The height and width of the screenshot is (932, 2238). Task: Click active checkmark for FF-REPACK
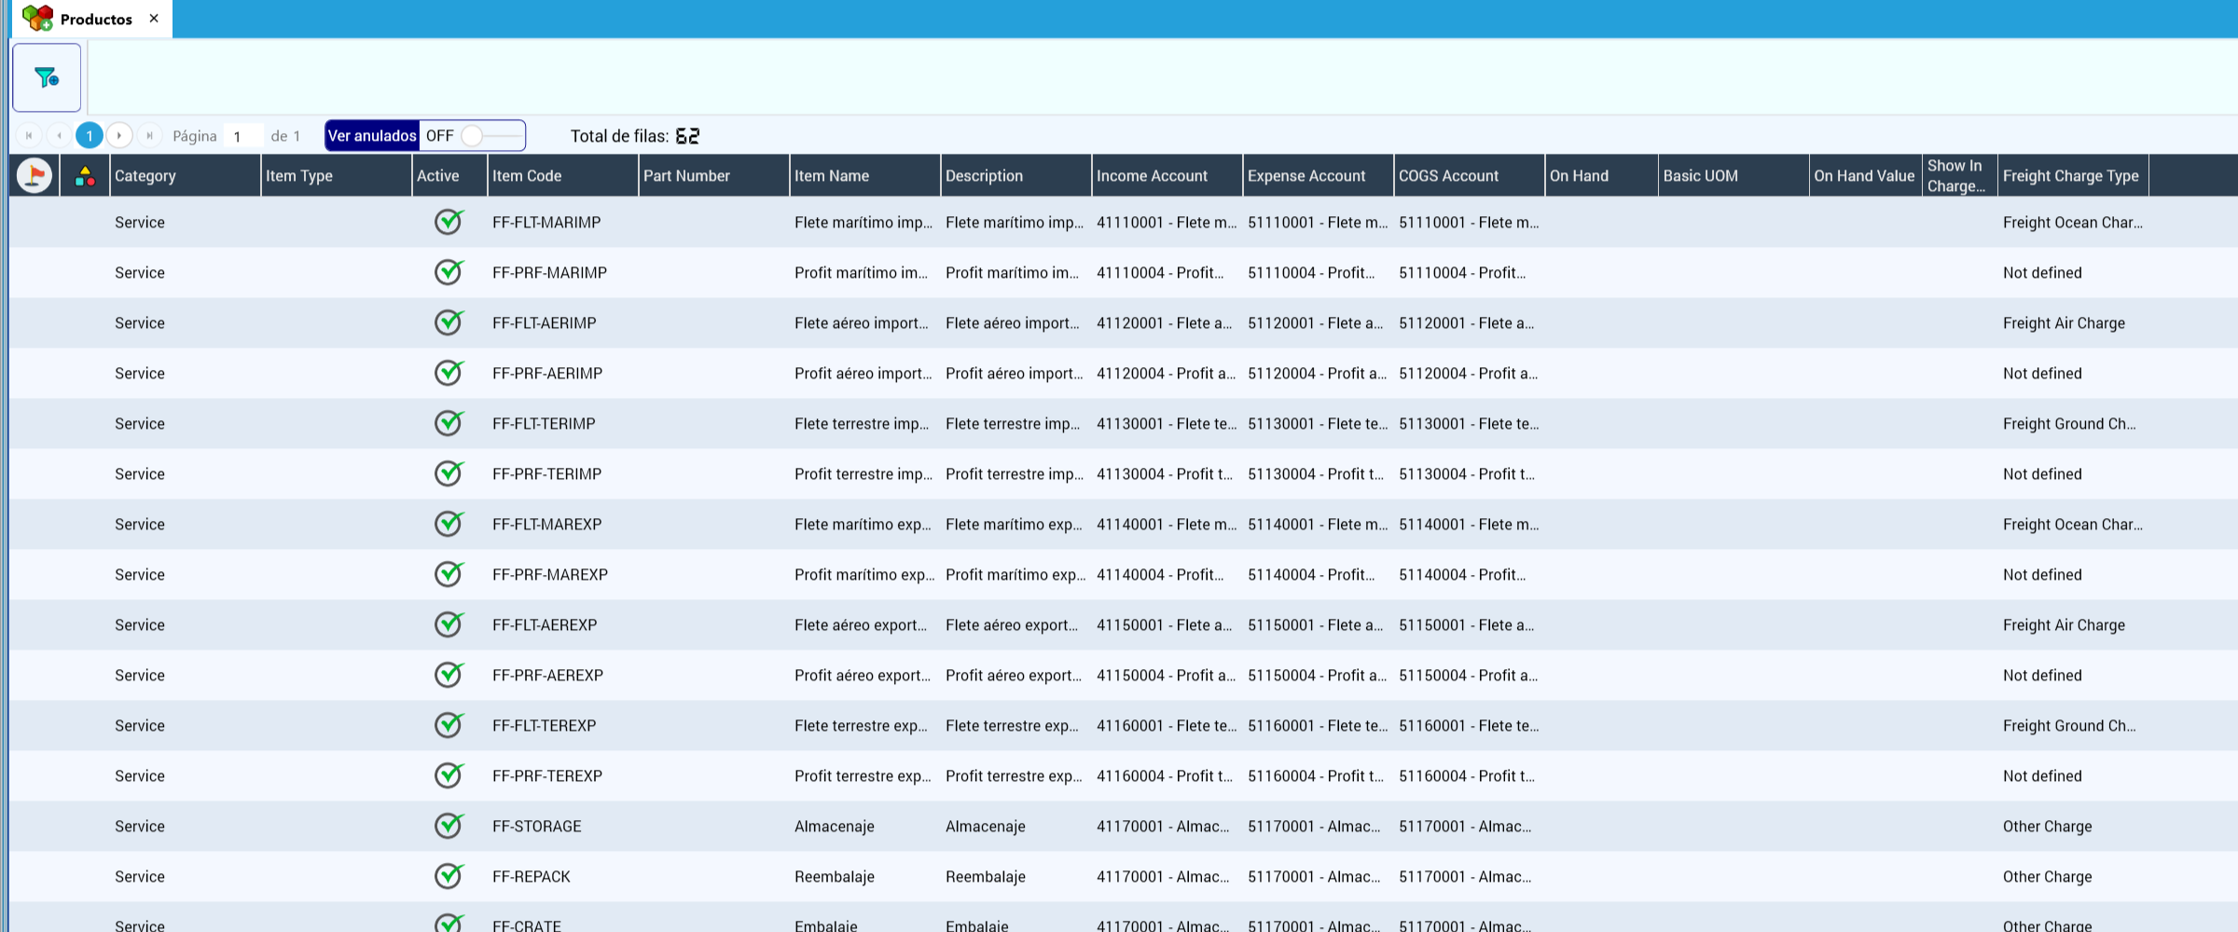click(449, 876)
